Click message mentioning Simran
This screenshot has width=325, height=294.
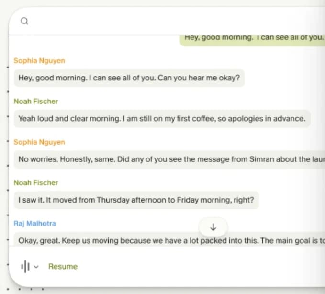tap(169, 159)
